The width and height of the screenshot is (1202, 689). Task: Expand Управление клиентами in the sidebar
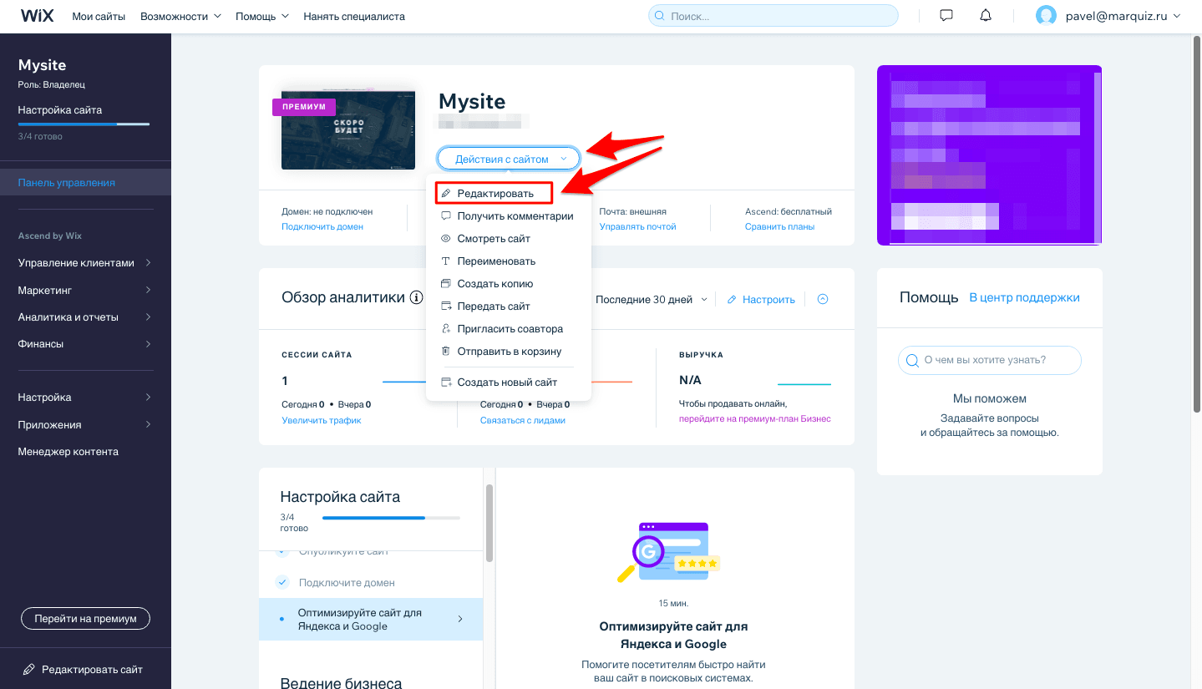(85, 262)
